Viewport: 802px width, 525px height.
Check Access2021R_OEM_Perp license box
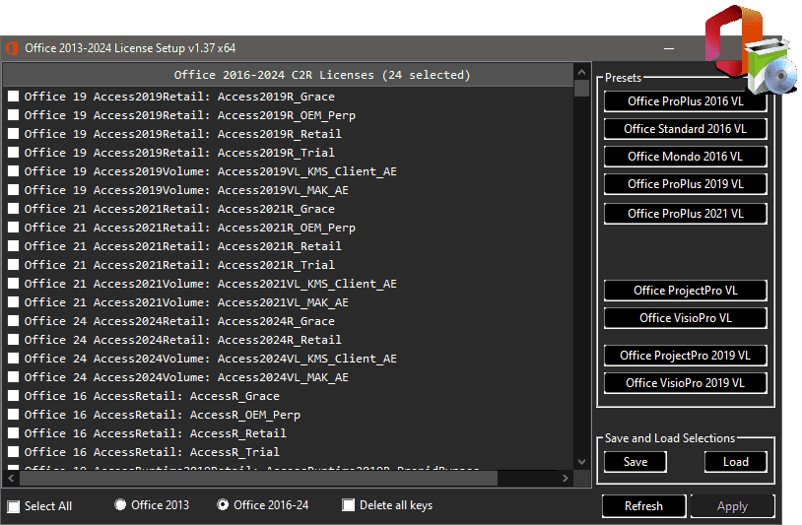point(13,228)
